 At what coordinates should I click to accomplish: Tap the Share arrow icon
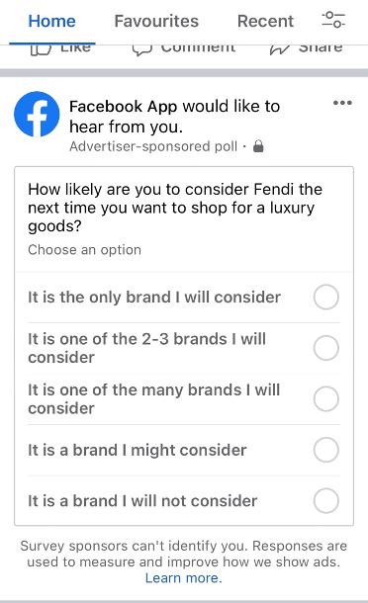[x=280, y=50]
